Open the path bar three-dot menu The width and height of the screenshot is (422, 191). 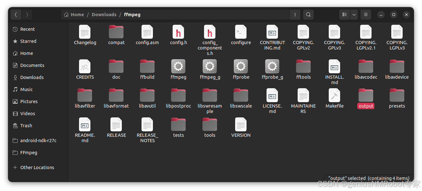pyautogui.click(x=295, y=14)
